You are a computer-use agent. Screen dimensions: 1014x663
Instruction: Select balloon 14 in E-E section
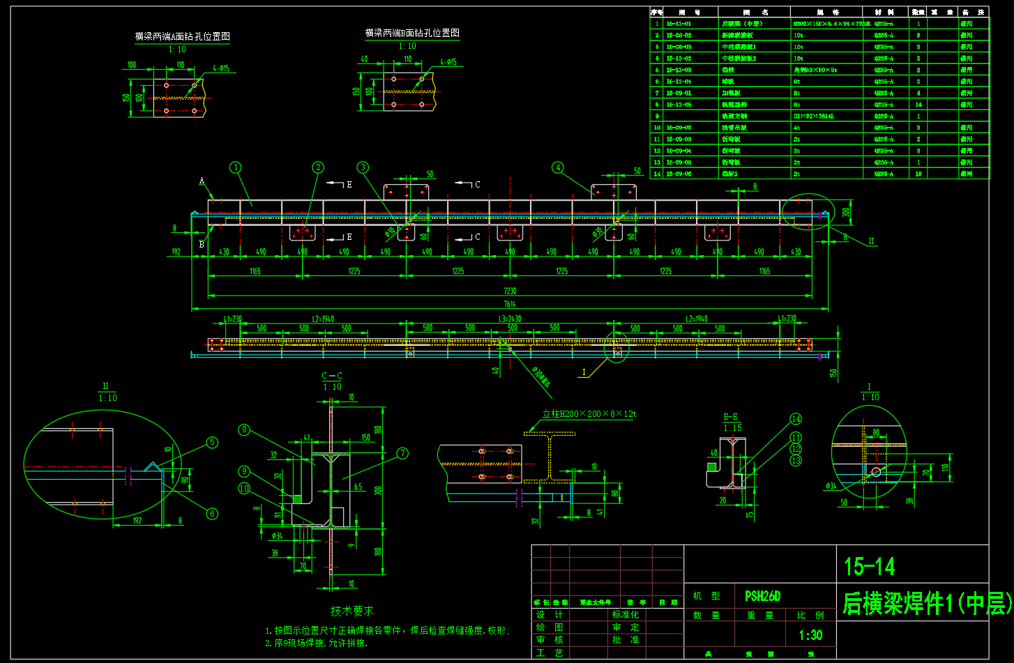(x=796, y=419)
